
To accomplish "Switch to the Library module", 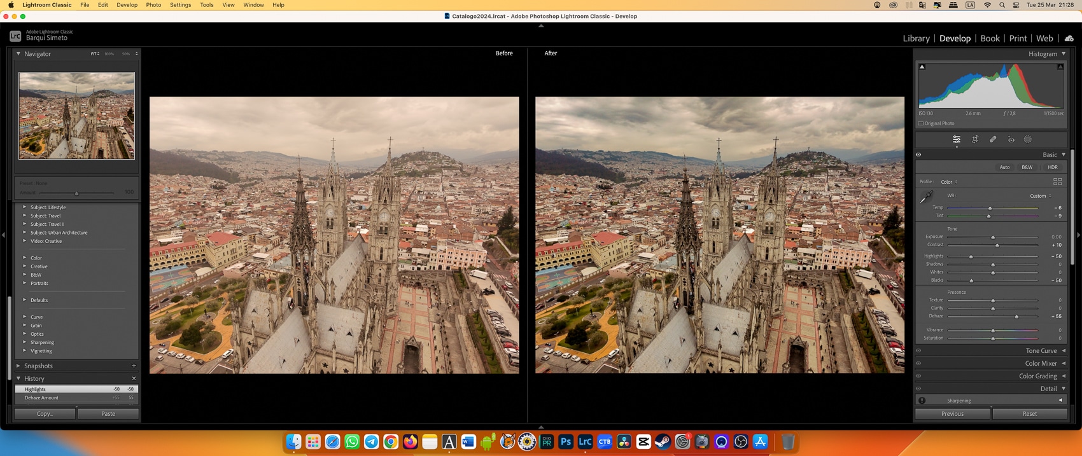I will 916,39.
